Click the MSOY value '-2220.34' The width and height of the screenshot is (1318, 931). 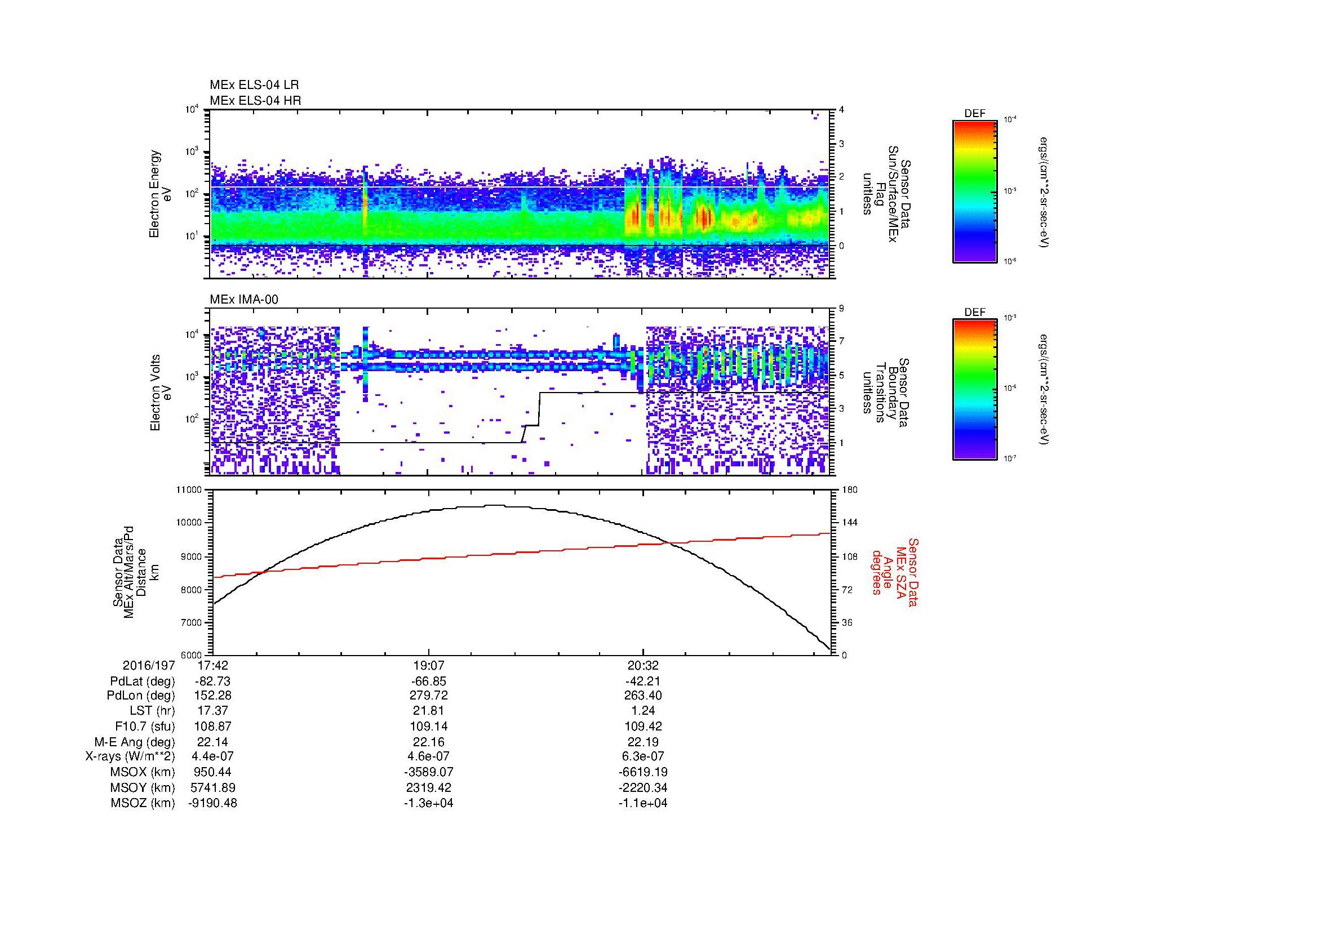click(x=643, y=787)
